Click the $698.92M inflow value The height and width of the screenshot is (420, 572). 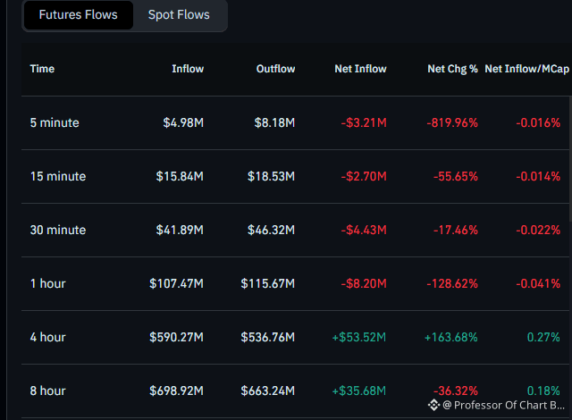coord(177,391)
